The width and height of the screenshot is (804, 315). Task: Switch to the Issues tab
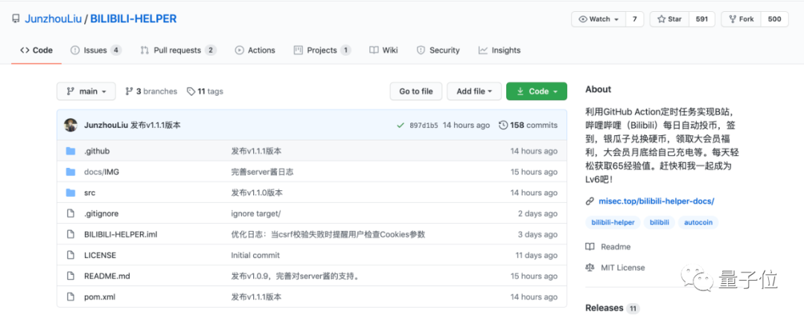click(96, 50)
